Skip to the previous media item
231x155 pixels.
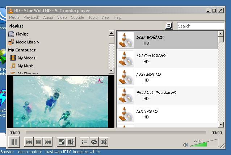[x=29, y=142]
